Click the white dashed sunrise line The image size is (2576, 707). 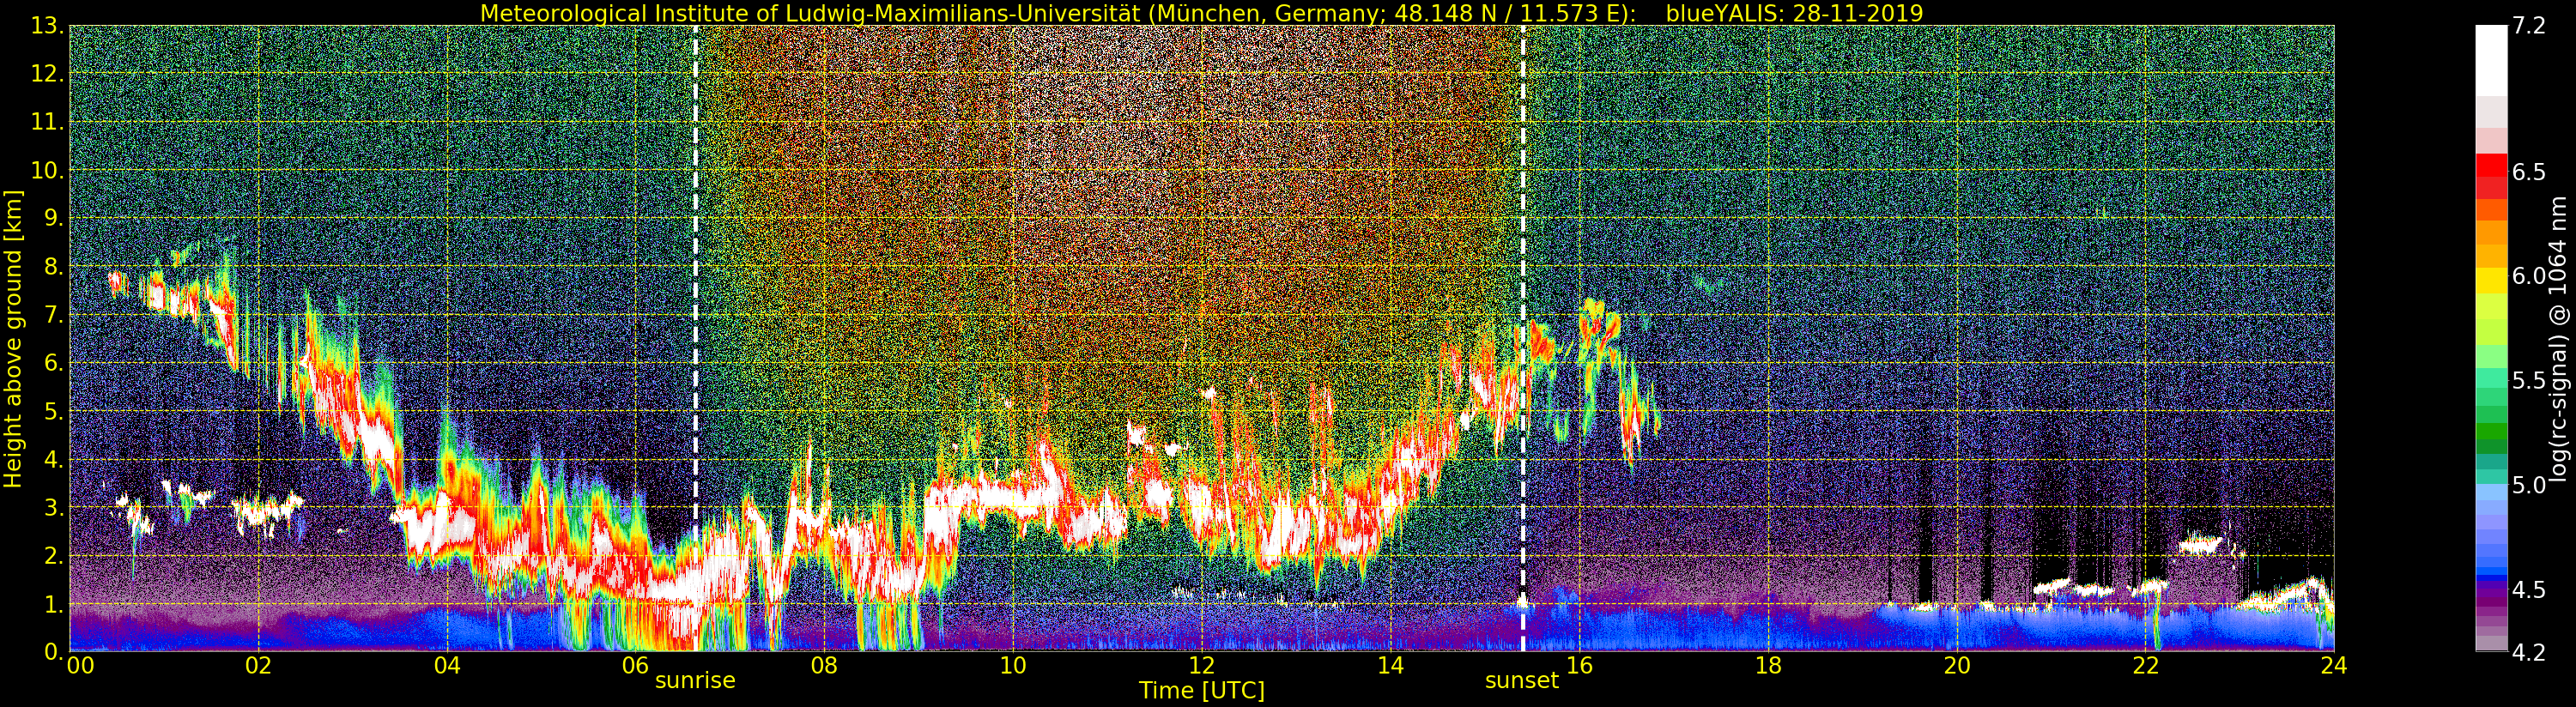(695, 338)
